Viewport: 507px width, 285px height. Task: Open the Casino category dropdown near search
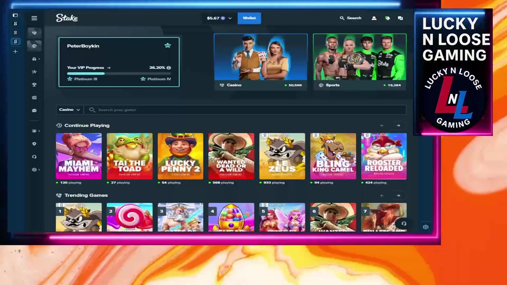tap(69, 110)
